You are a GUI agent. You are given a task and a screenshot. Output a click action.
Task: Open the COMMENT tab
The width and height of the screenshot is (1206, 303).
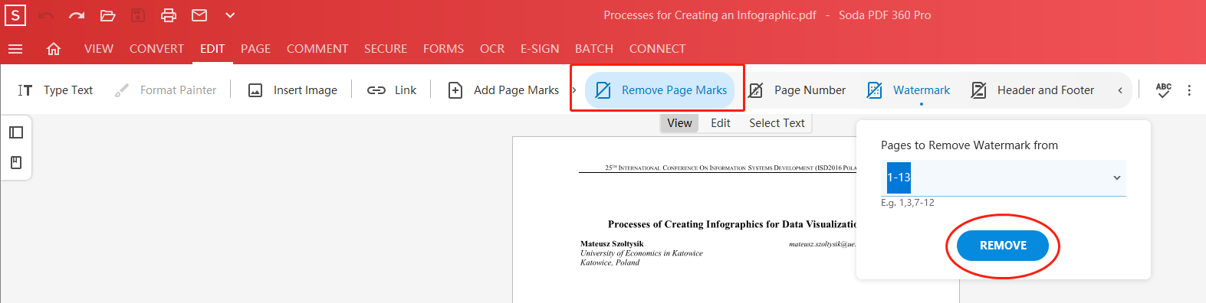pos(317,49)
